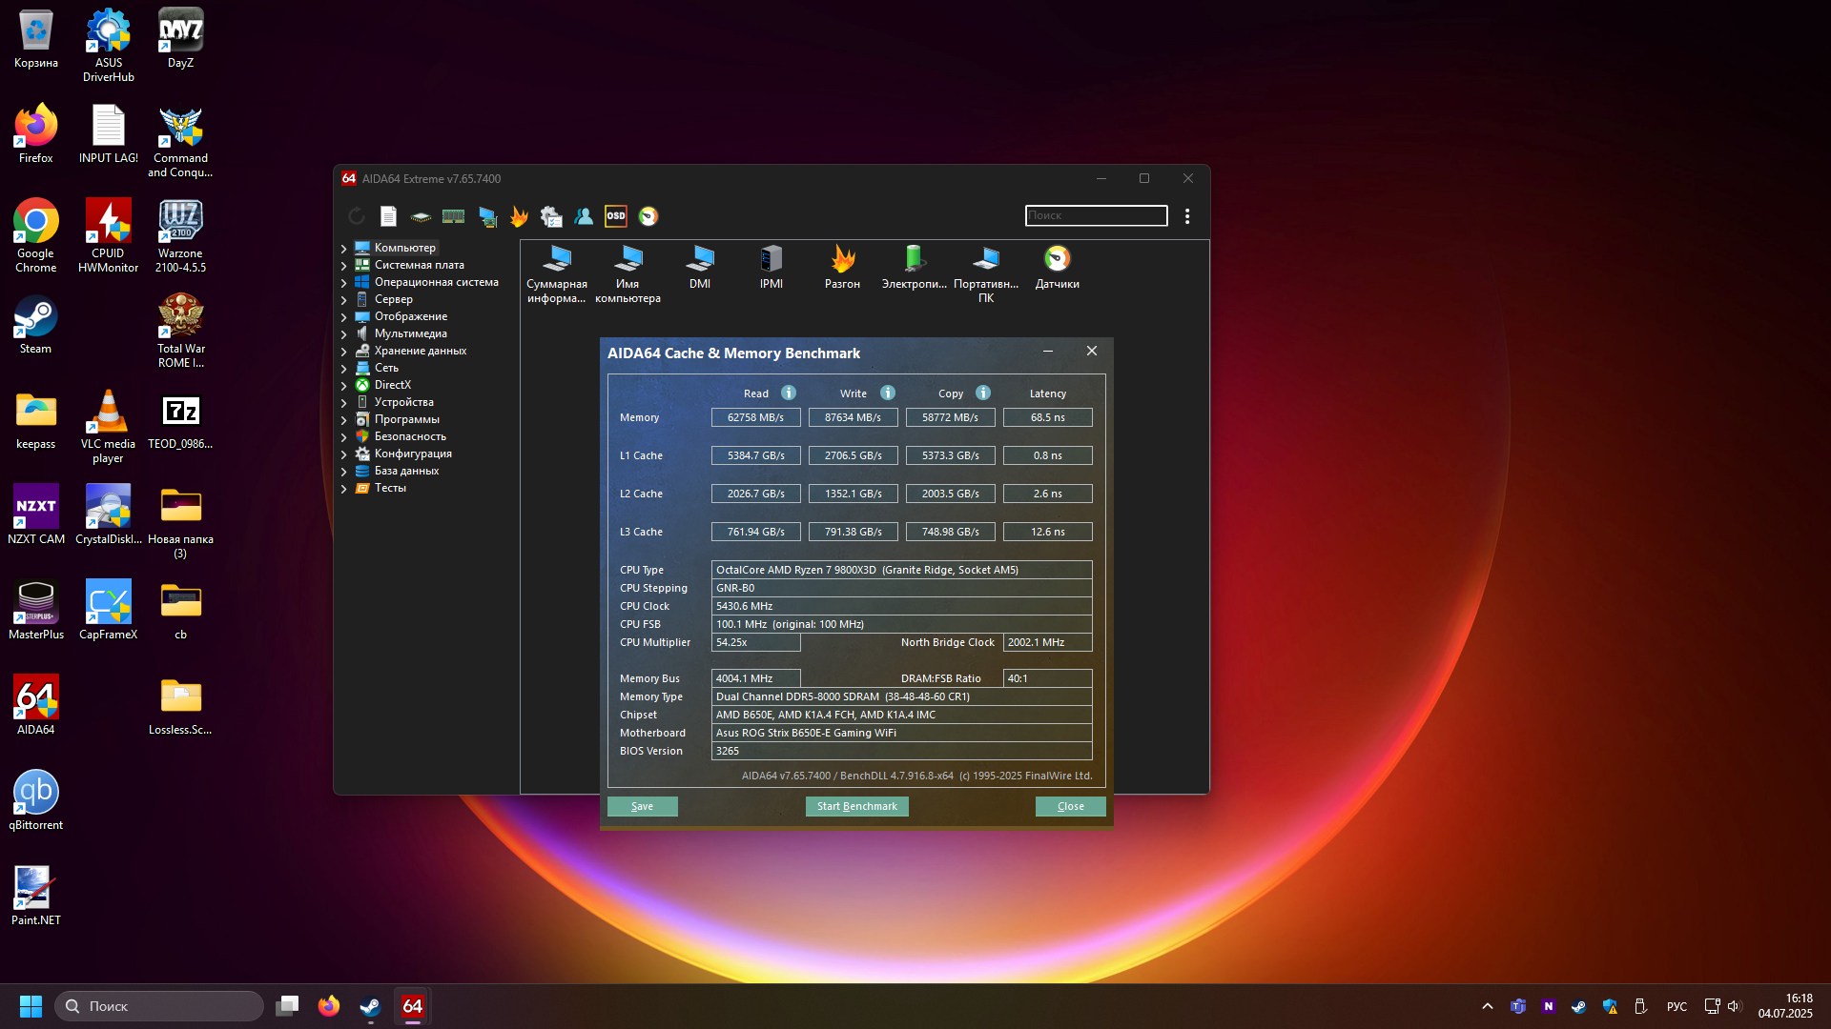
Task: Expand the Сервер tree node
Action: [344, 299]
